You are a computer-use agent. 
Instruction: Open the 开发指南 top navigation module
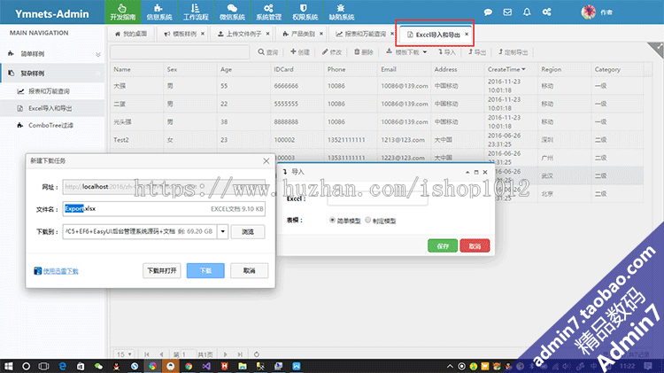(123, 12)
